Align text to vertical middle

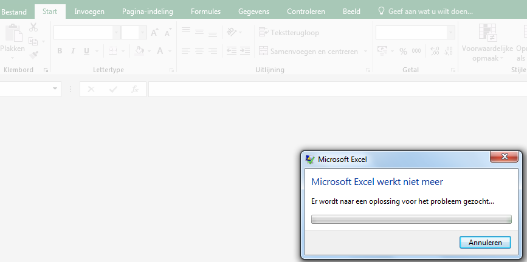click(199, 32)
